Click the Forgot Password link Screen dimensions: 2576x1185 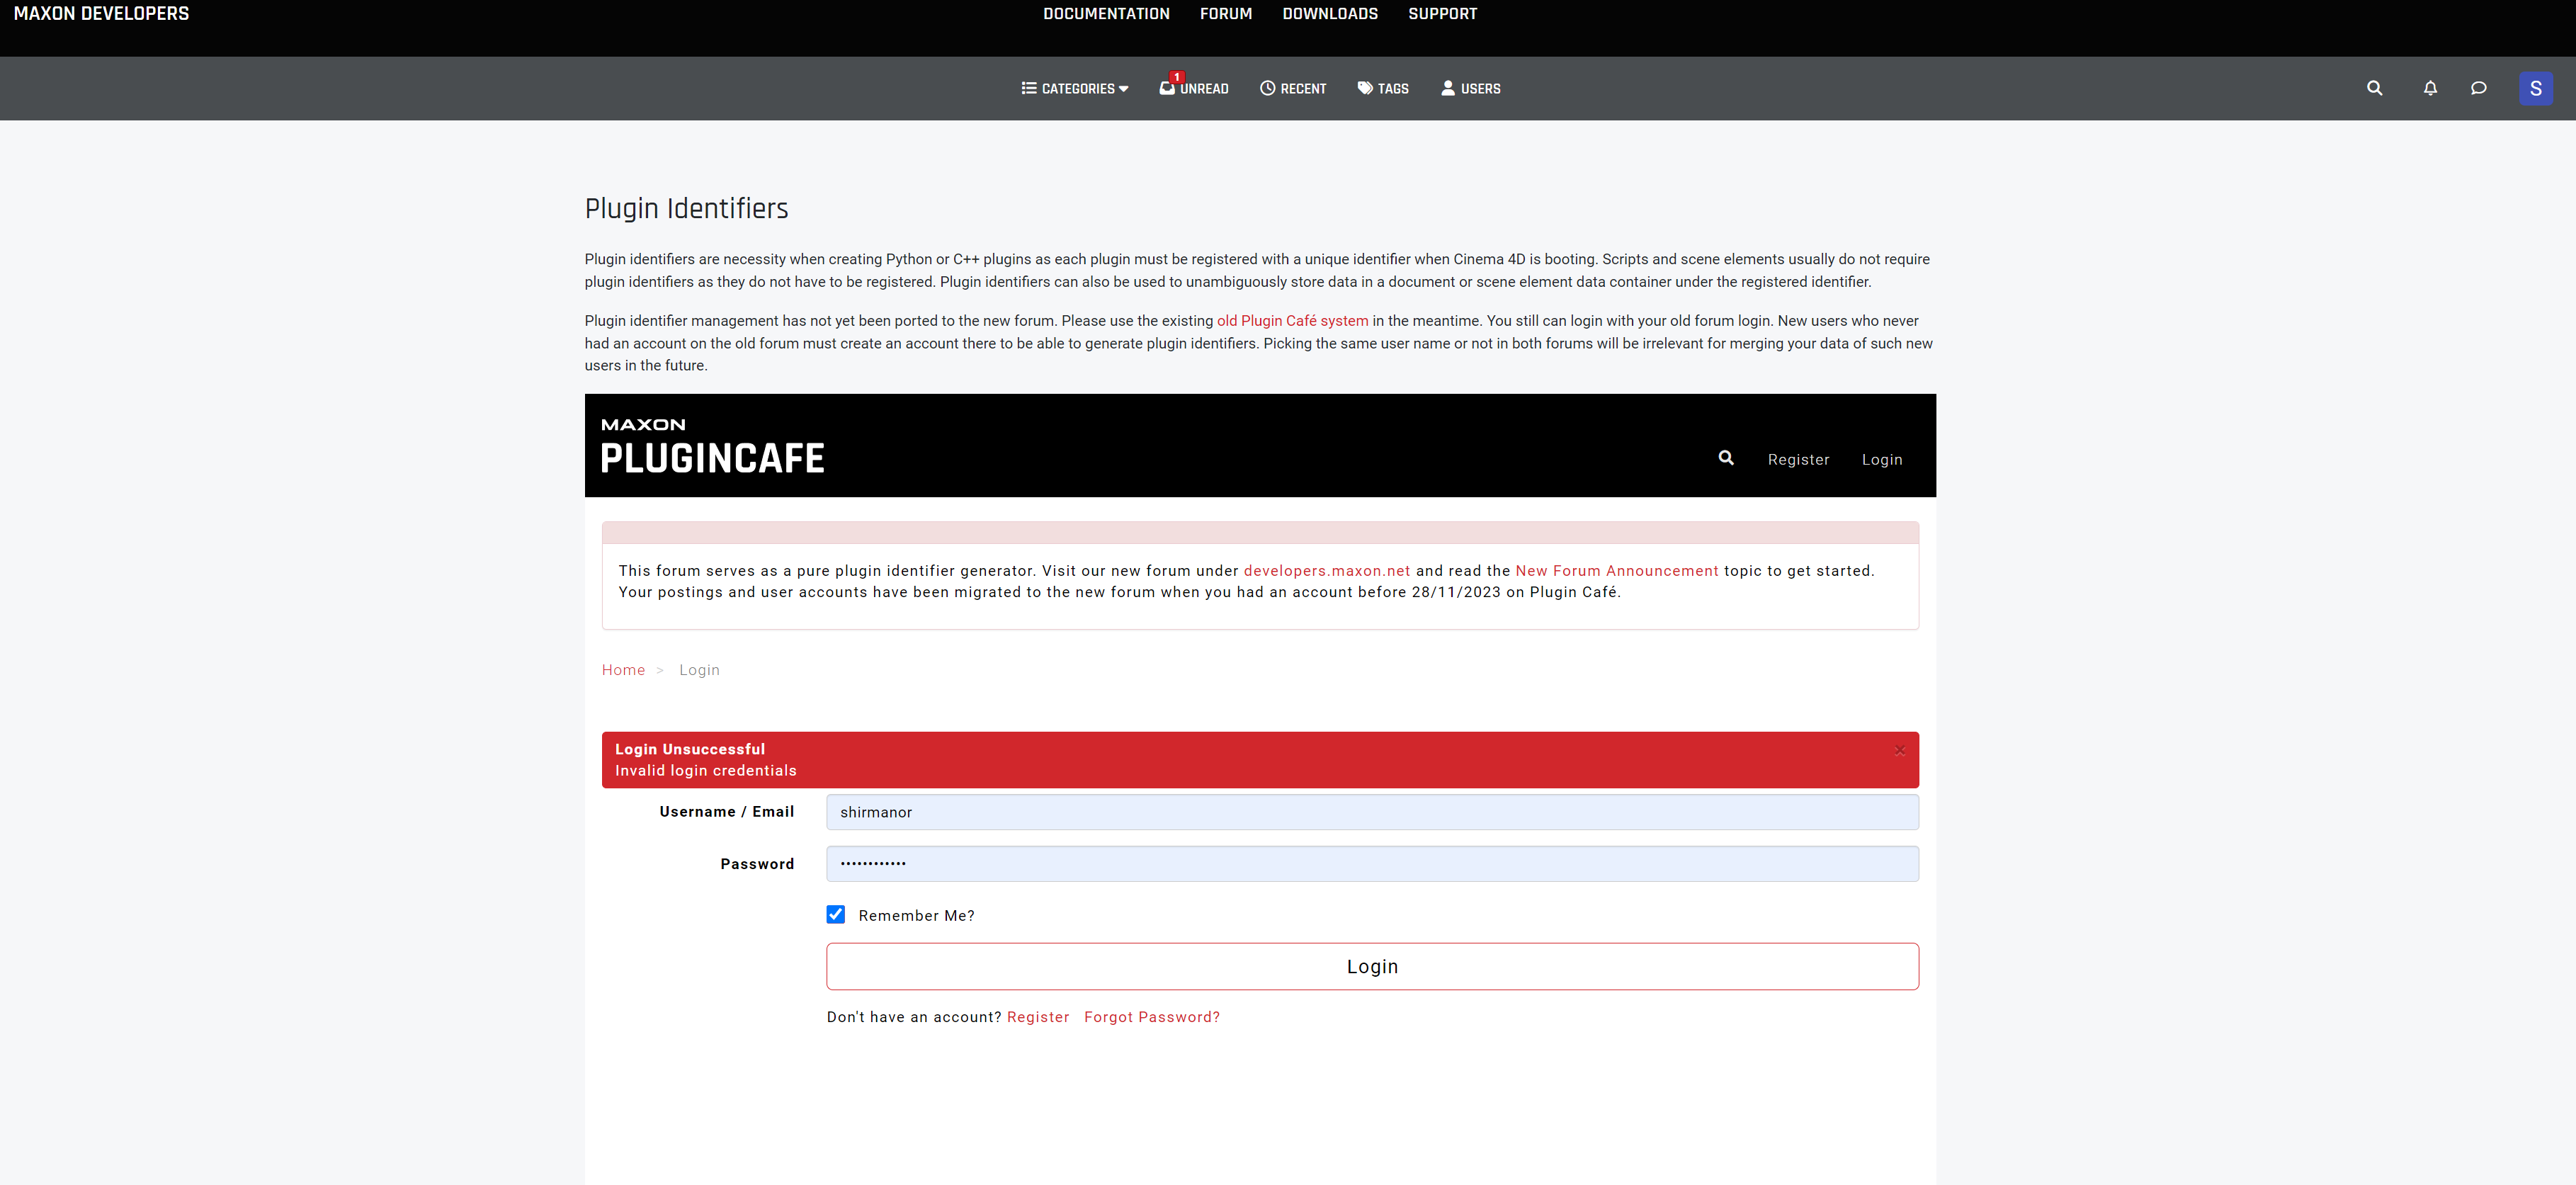1151,1017
